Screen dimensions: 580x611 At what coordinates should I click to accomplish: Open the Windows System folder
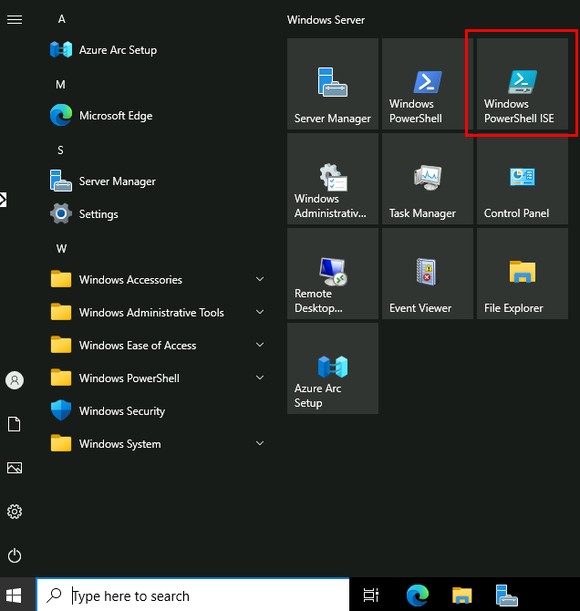click(158, 443)
